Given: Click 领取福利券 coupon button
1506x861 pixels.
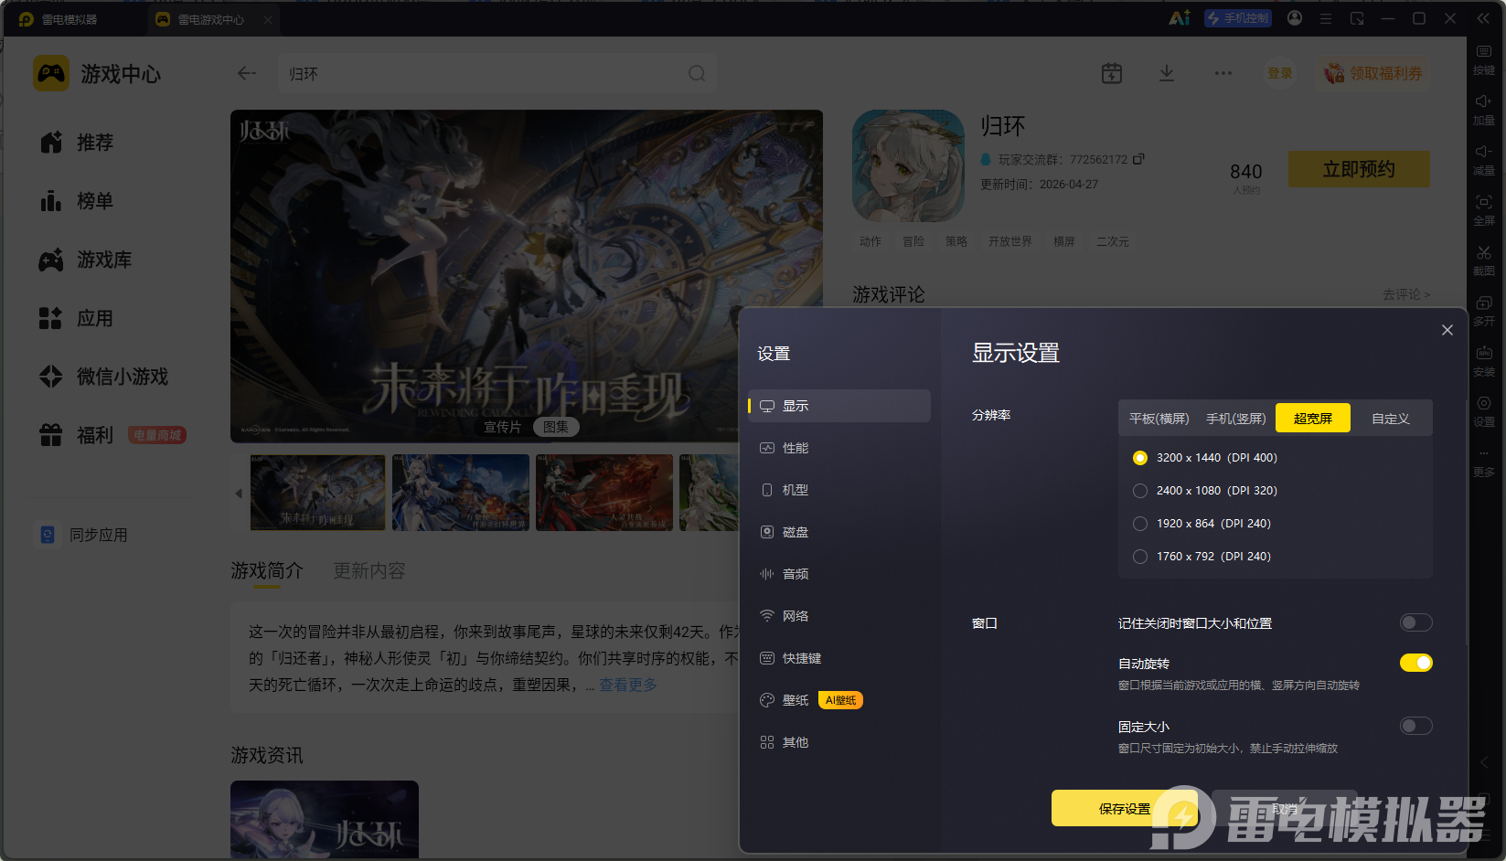Looking at the screenshot, I should pos(1373,73).
